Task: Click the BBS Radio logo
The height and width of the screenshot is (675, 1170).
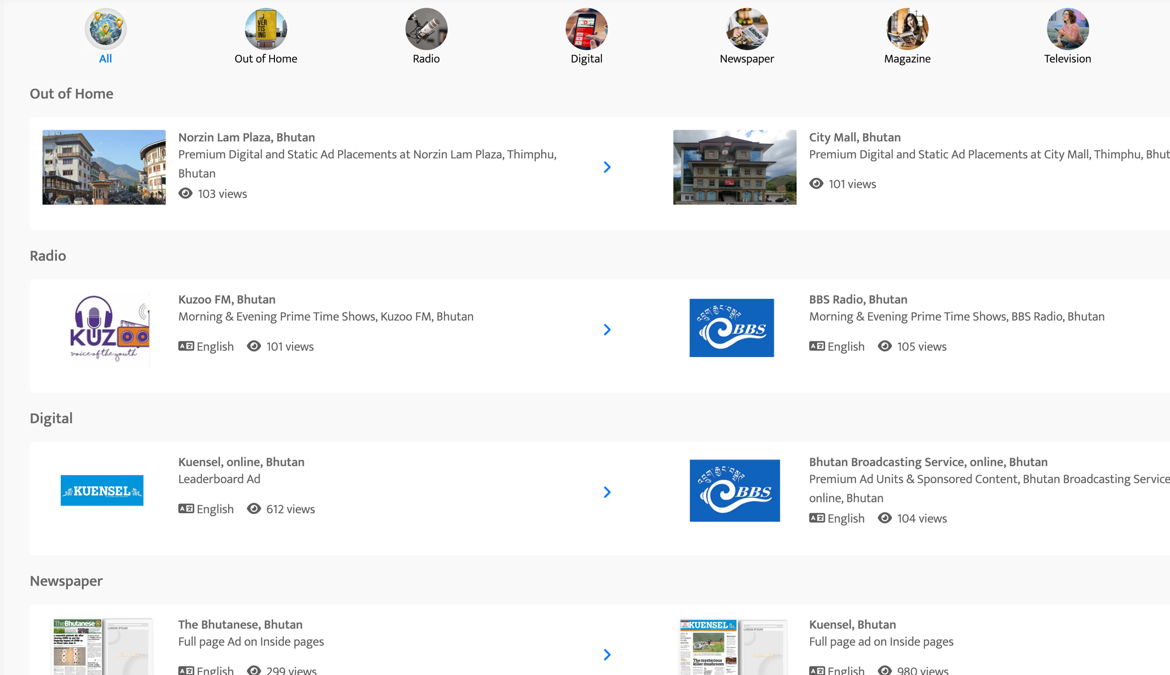Action: (732, 328)
